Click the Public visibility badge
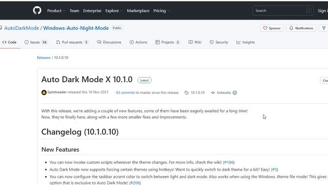The image size is (328, 185). pos(117,28)
